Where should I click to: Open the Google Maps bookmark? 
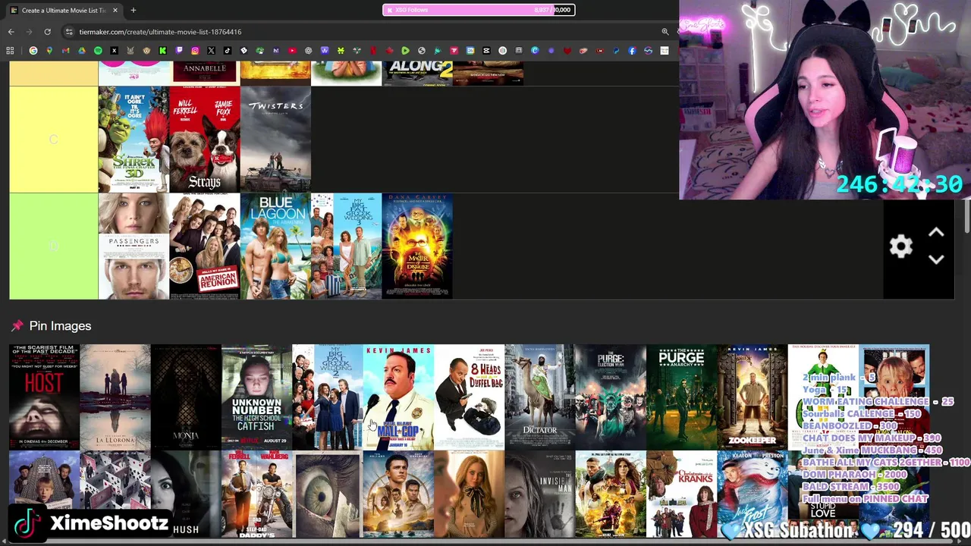pos(49,51)
